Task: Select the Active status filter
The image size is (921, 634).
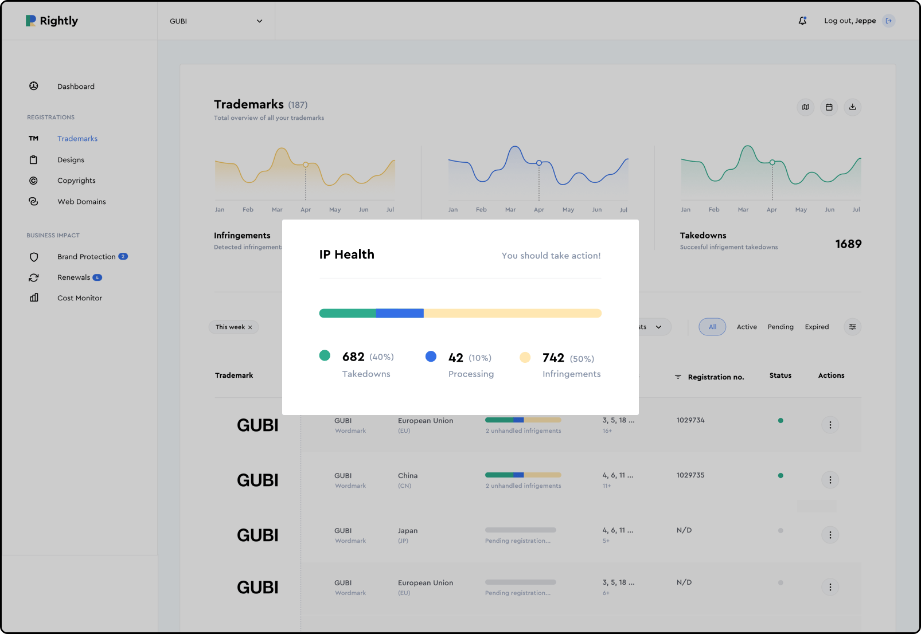Action: coord(747,327)
